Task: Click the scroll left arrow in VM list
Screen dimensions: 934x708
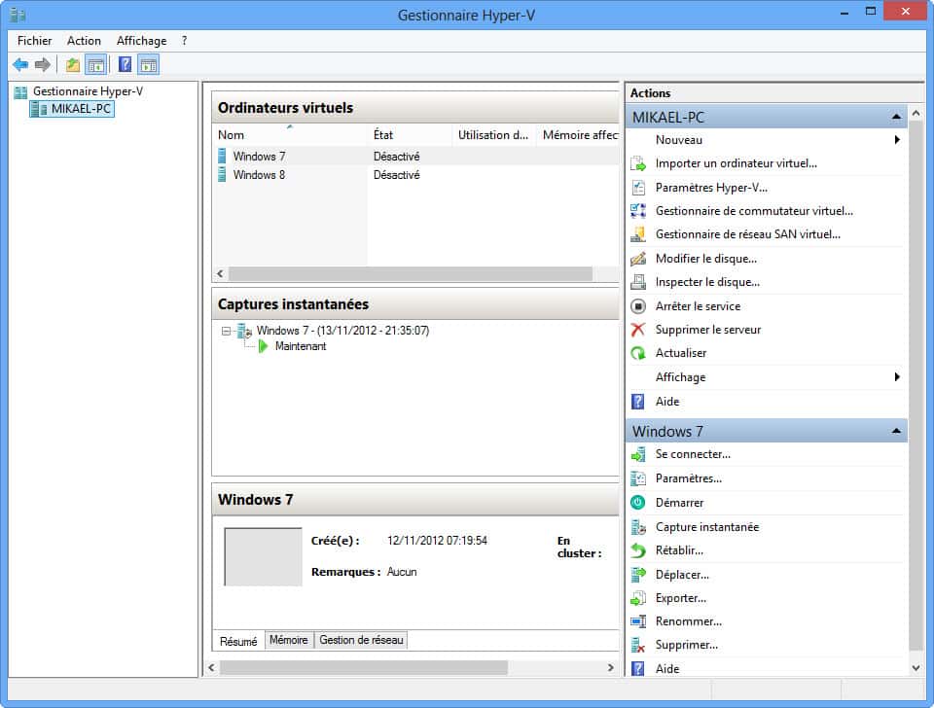Action: (221, 274)
